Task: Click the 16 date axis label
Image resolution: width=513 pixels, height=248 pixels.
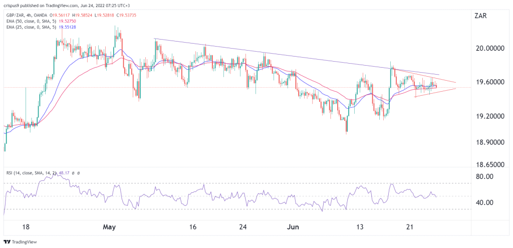Action: click(x=193, y=227)
